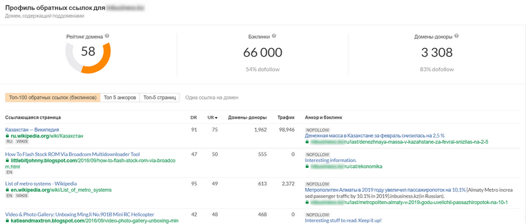Switch to the Топ 5 анкоров tab

pos(120,98)
